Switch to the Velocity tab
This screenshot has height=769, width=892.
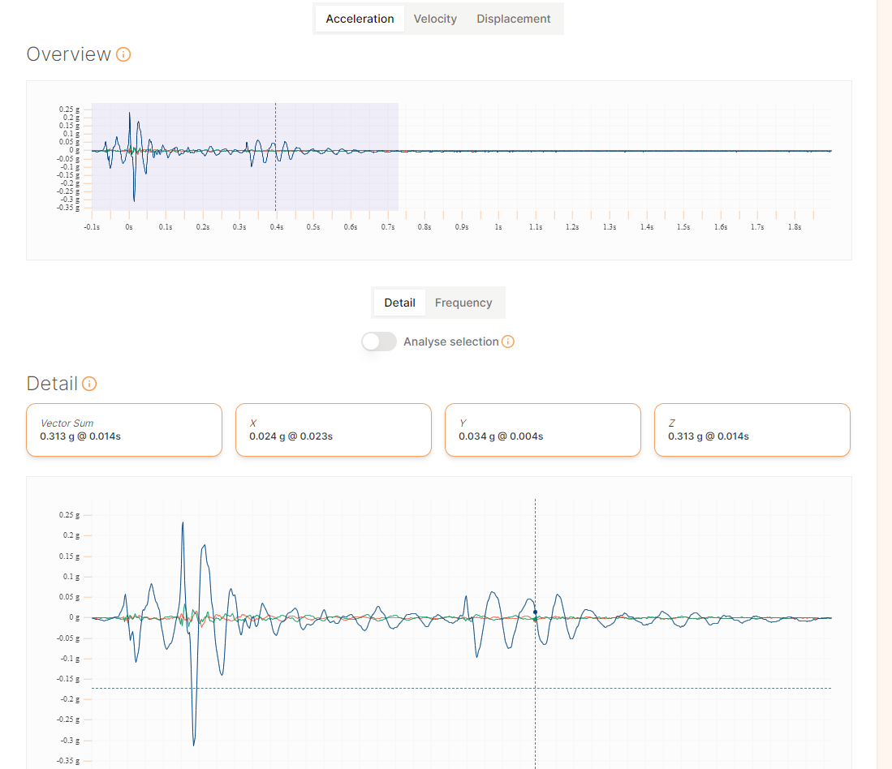coord(435,19)
